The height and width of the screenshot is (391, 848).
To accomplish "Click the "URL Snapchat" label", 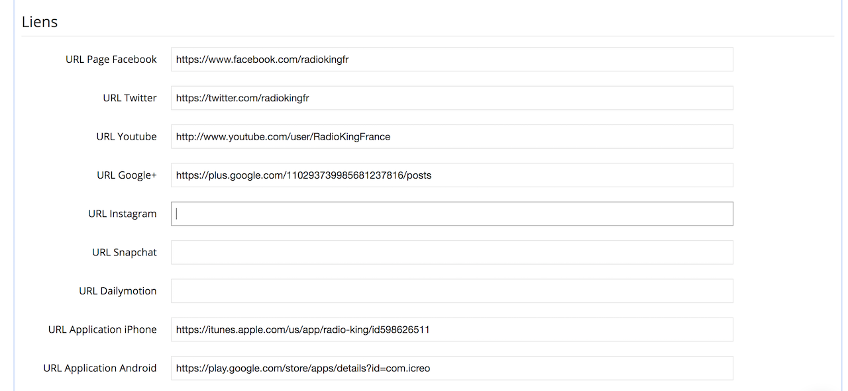I will 125,252.
